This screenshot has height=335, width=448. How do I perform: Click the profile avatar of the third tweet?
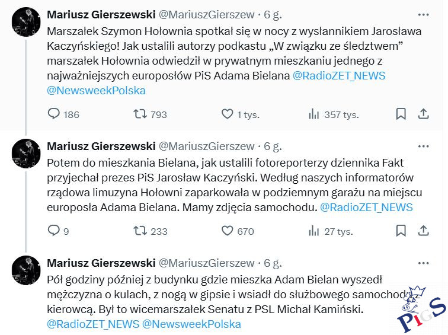pos(26,270)
